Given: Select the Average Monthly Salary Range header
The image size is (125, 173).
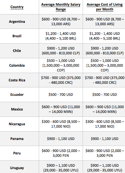Looking at the screenshot, I should click(x=61, y=7).
